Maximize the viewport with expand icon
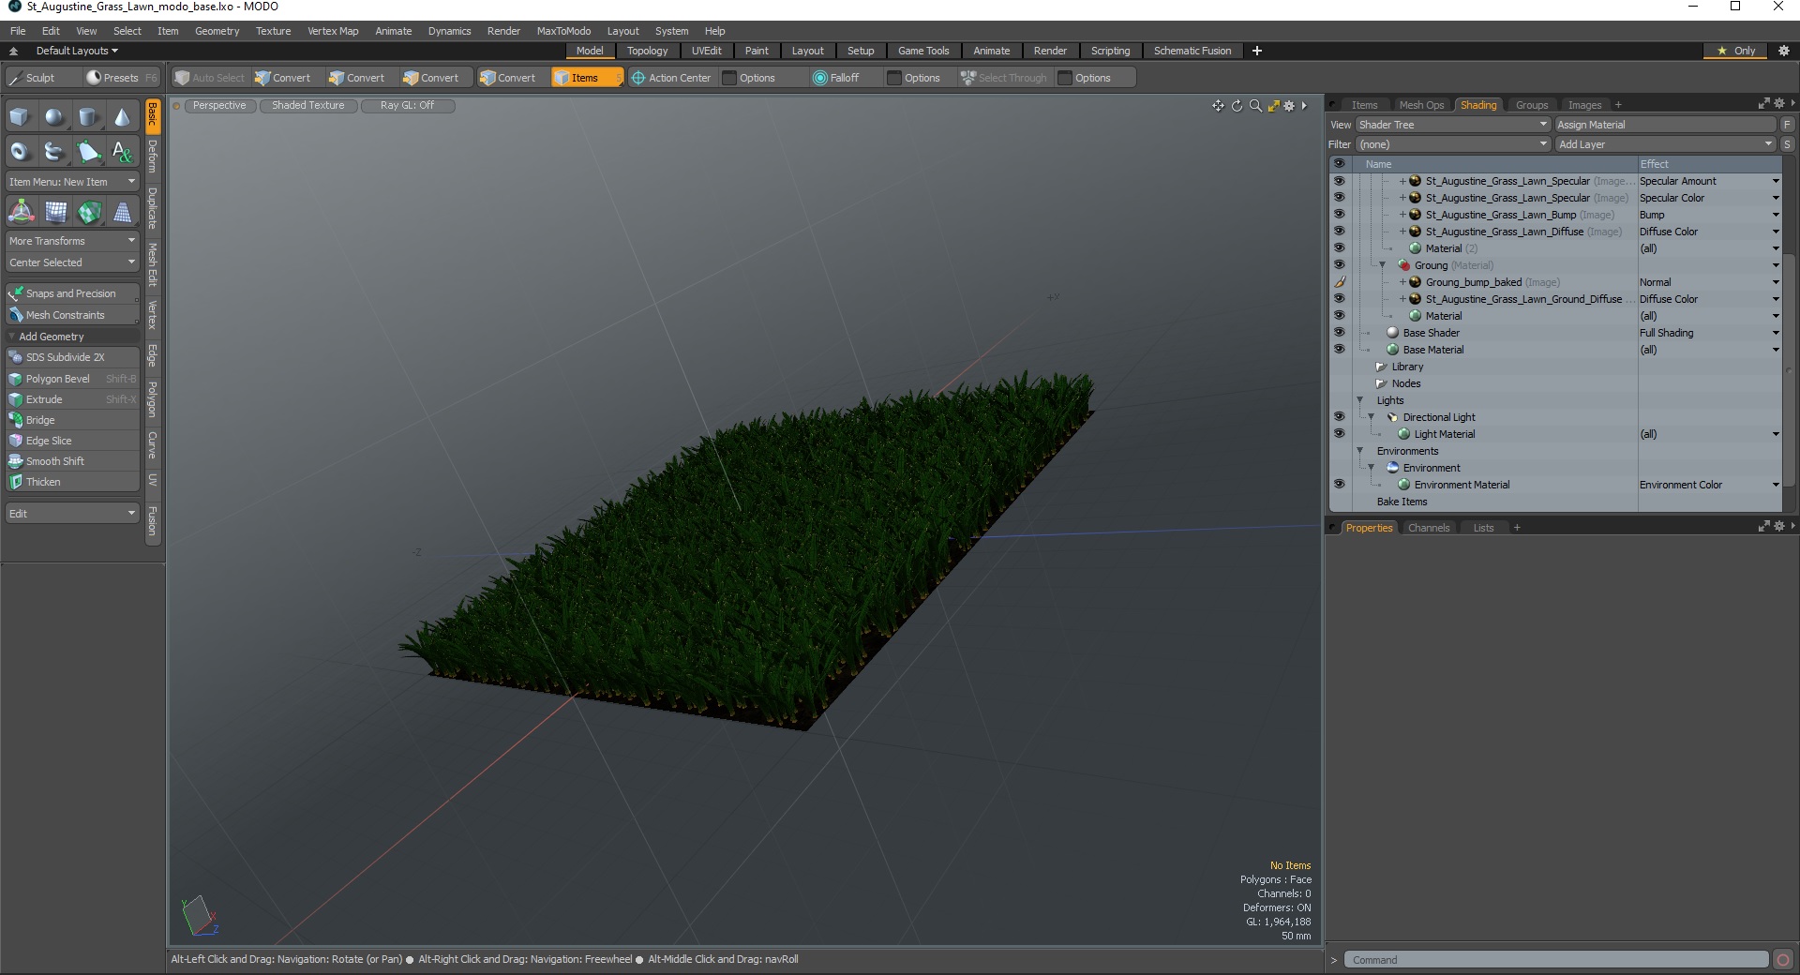This screenshot has height=975, width=1800. (1273, 106)
